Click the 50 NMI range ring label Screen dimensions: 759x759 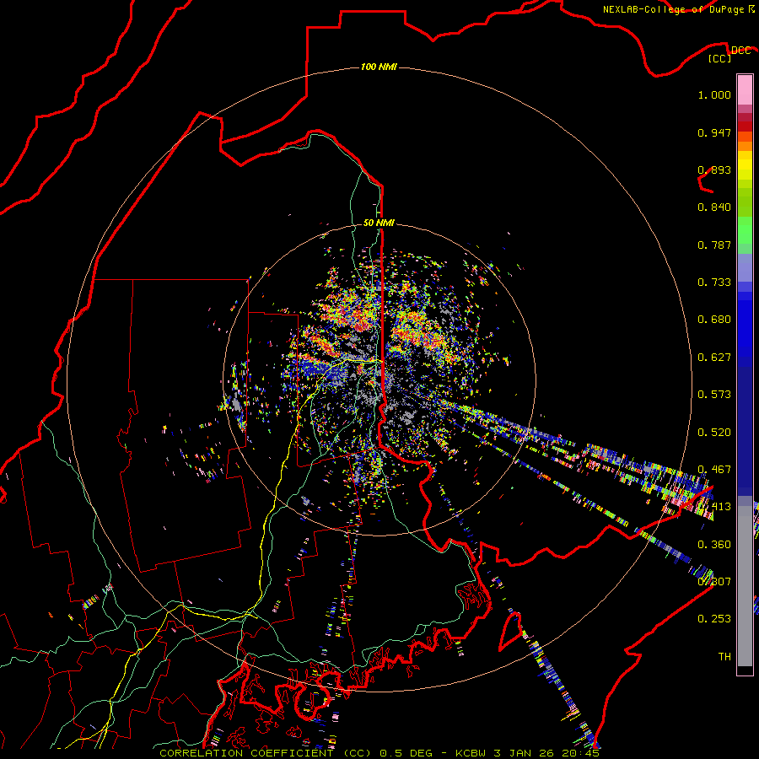pyautogui.click(x=379, y=223)
